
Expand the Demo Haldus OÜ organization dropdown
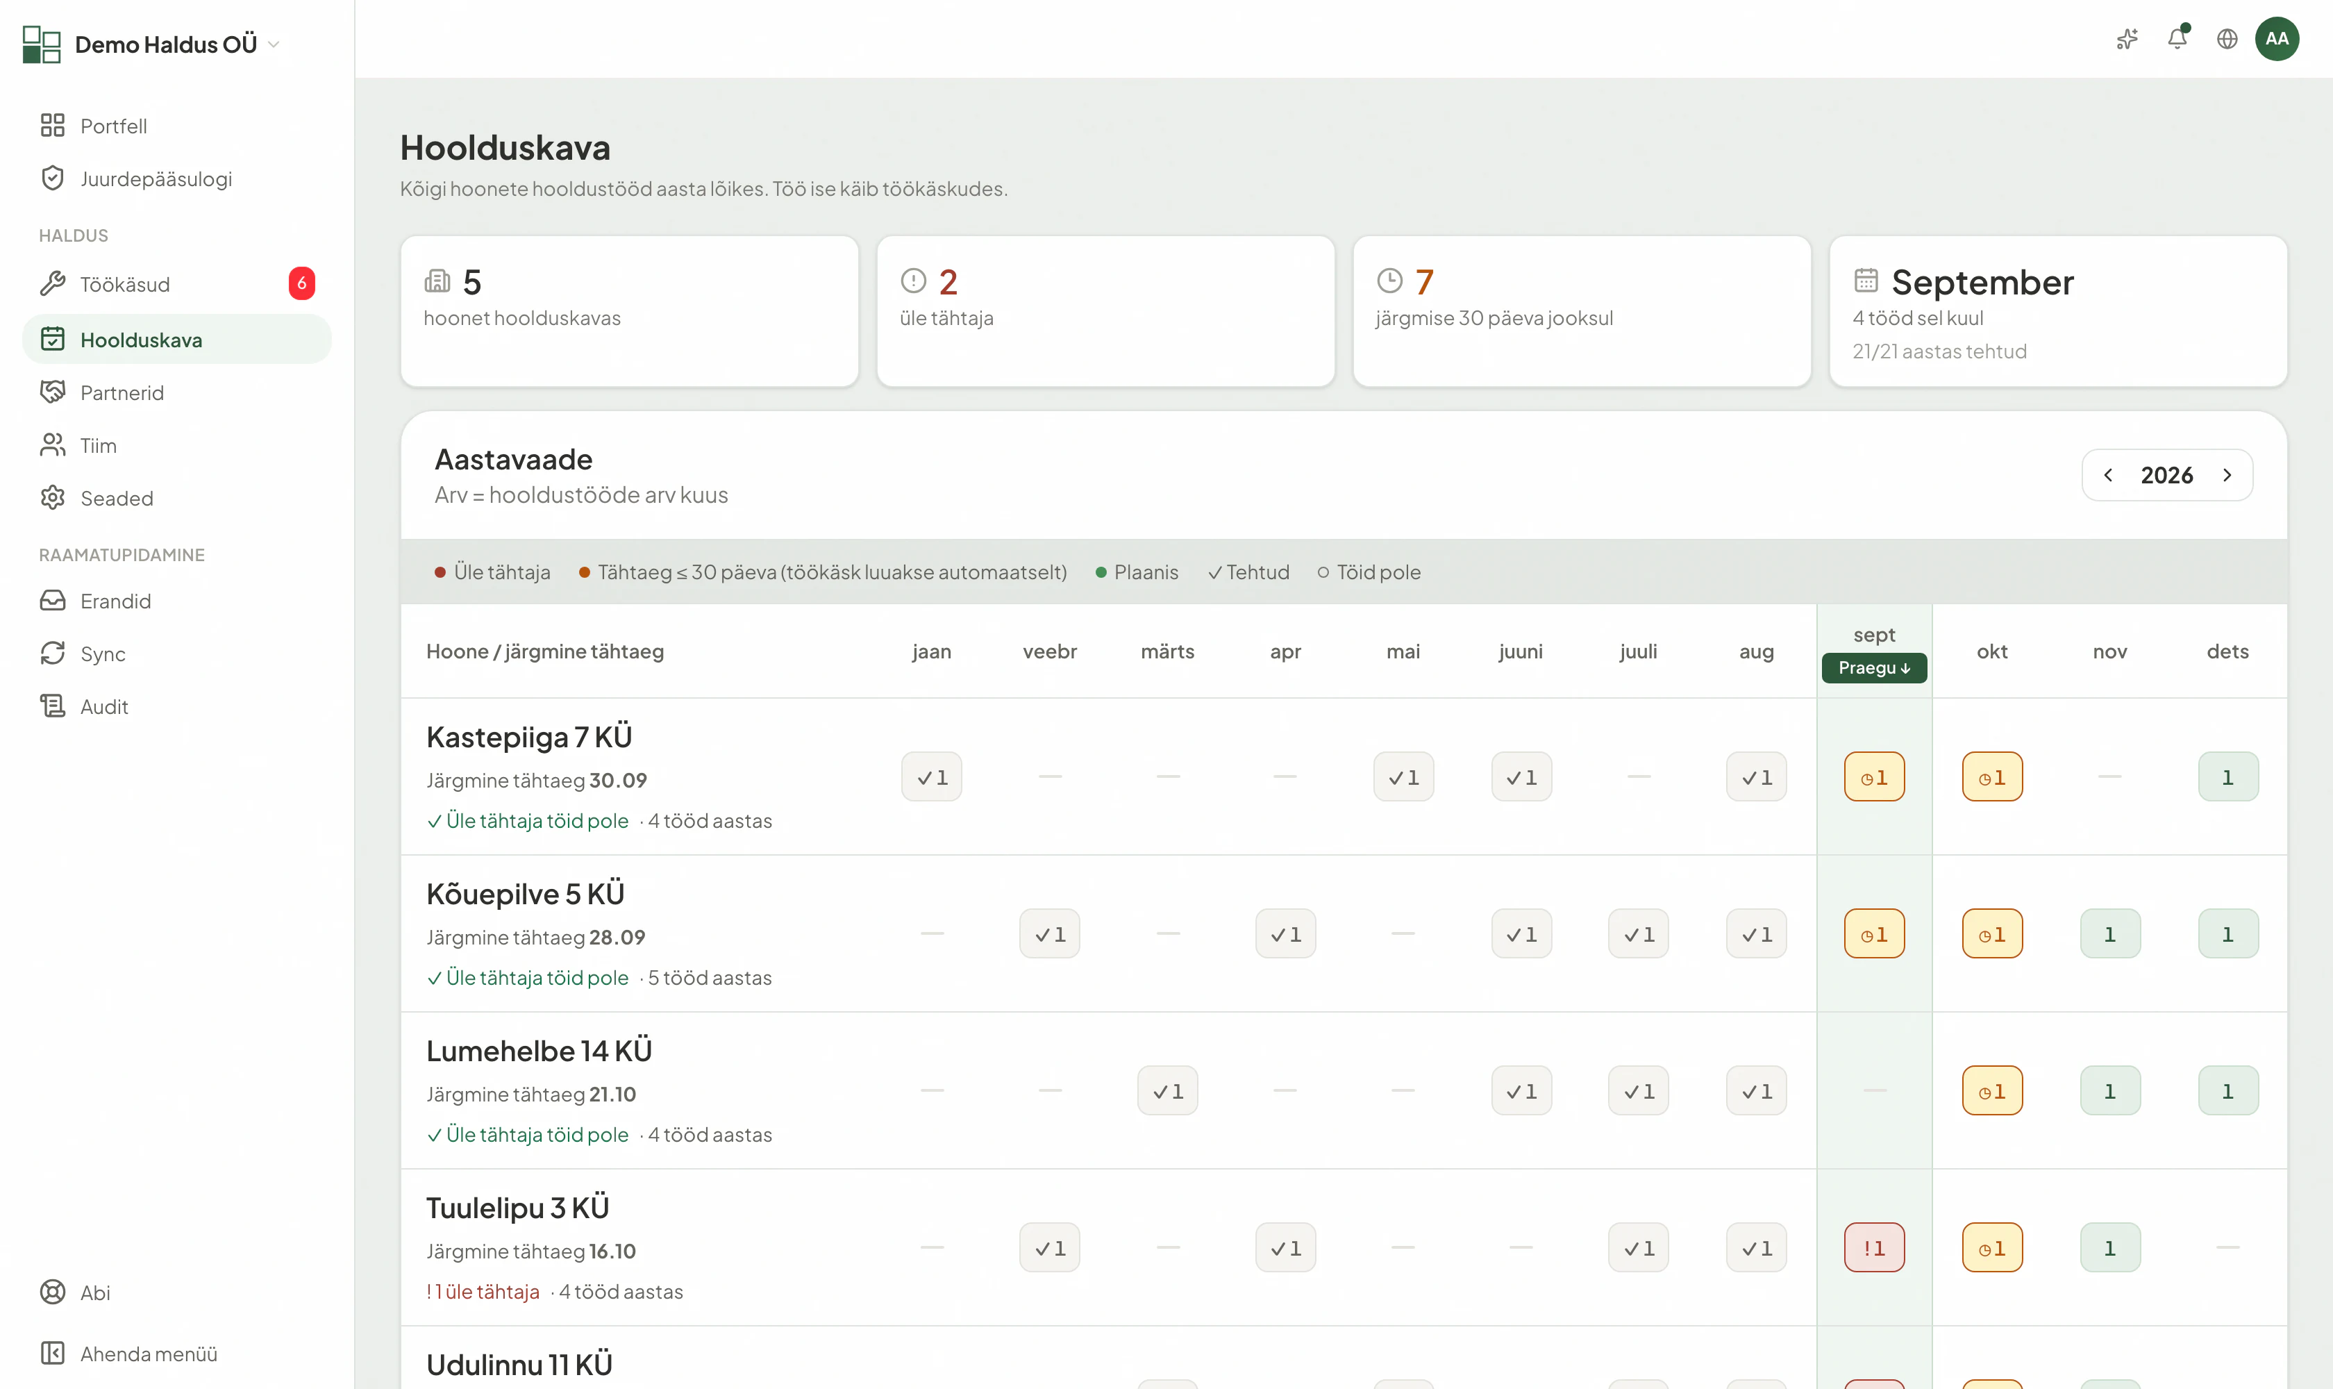pyautogui.click(x=274, y=44)
